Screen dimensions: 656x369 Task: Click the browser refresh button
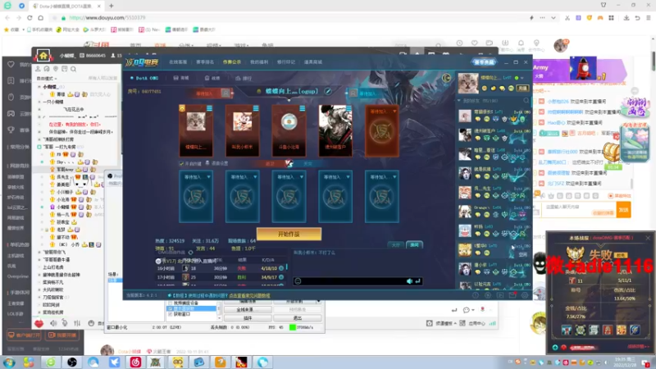tap(30, 17)
